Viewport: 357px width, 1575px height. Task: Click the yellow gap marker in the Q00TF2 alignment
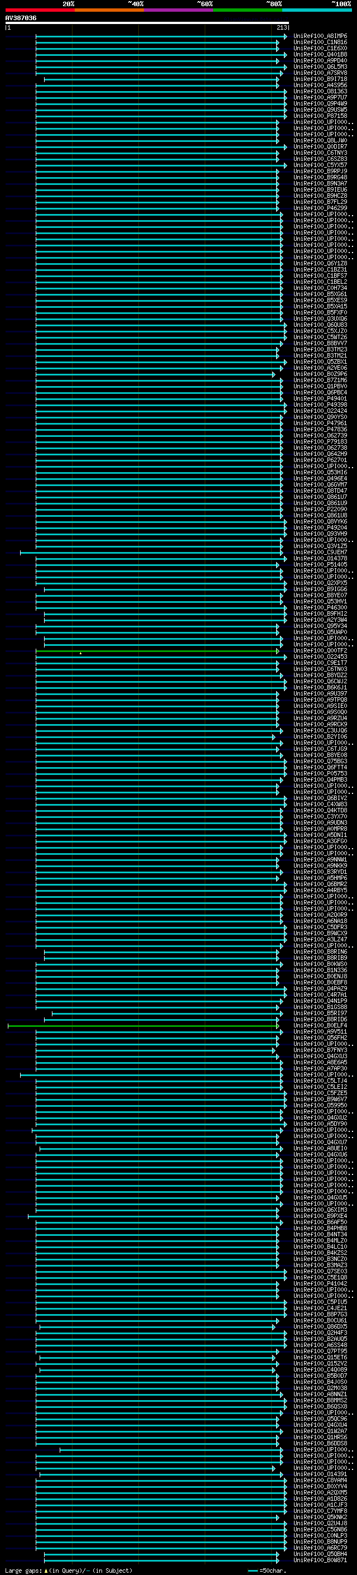[80, 653]
